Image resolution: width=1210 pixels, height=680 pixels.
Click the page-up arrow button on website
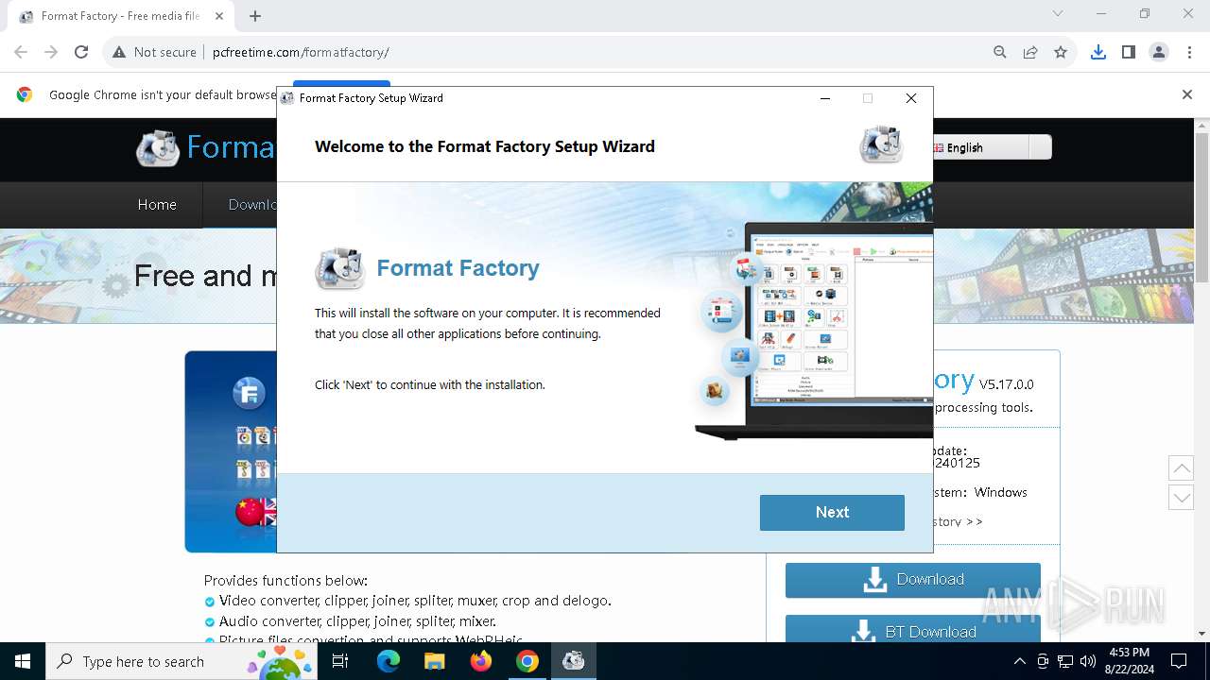click(1181, 467)
